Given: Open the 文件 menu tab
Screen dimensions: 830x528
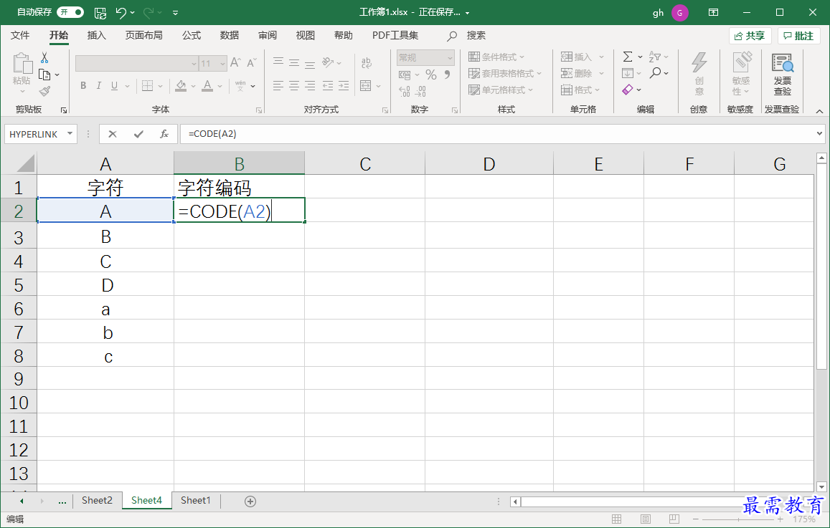Looking at the screenshot, I should click(x=20, y=35).
